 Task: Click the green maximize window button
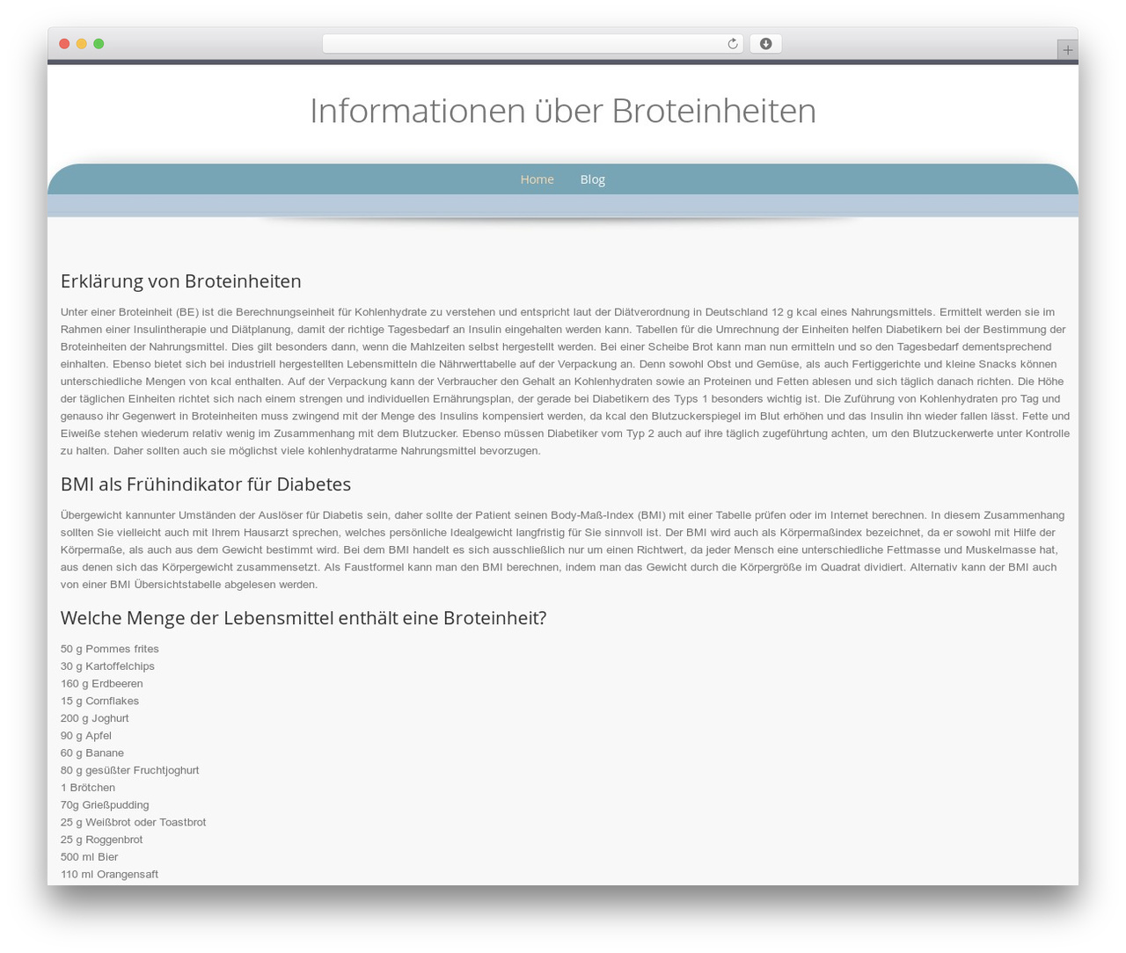tap(99, 44)
